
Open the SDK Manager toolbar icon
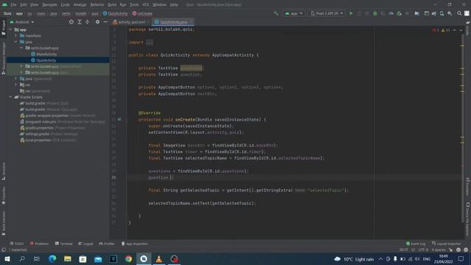click(450, 13)
